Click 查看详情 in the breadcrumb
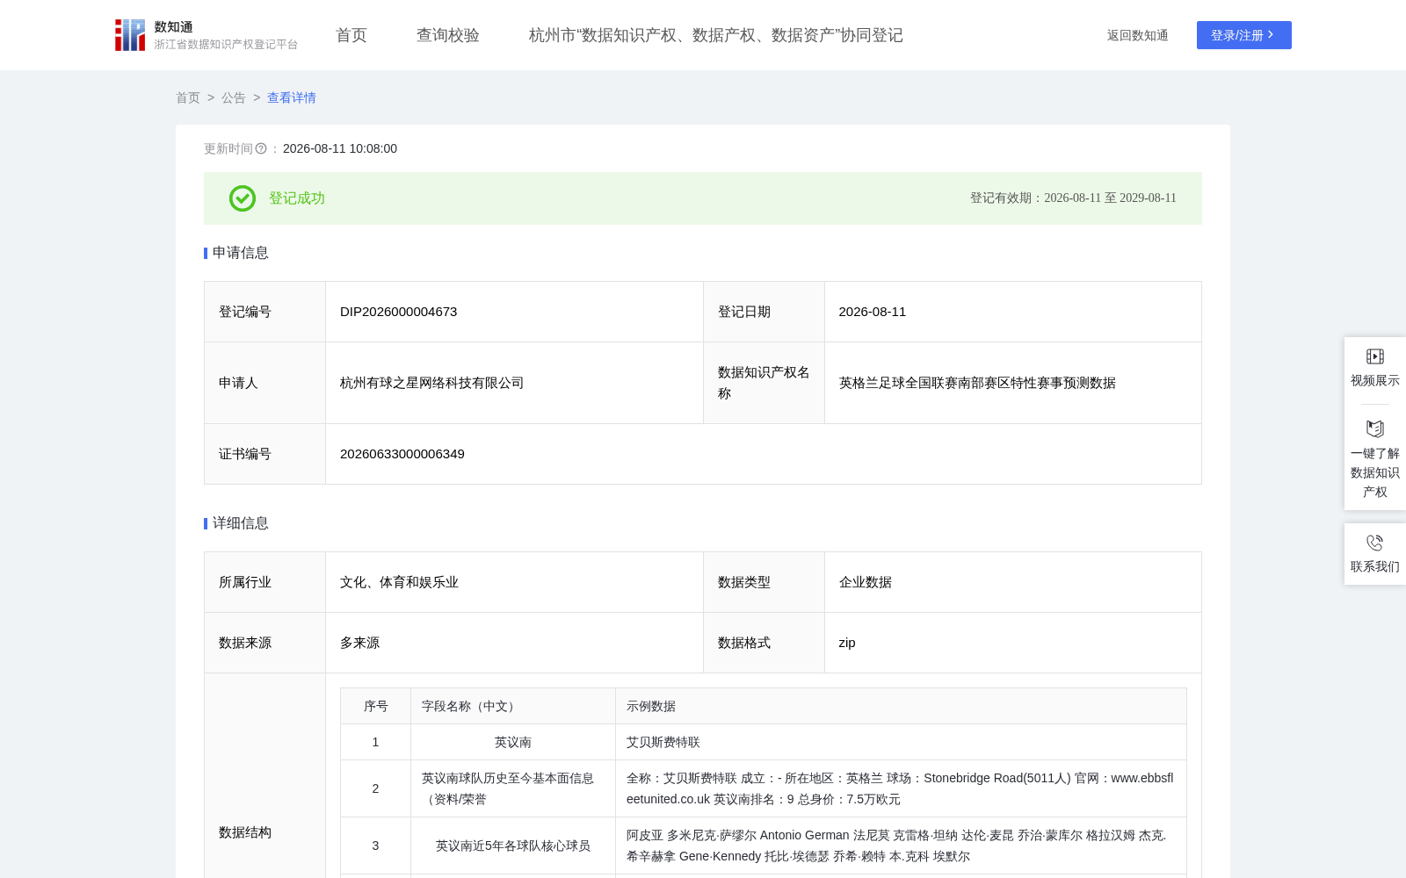This screenshot has width=1406, height=878. click(292, 97)
